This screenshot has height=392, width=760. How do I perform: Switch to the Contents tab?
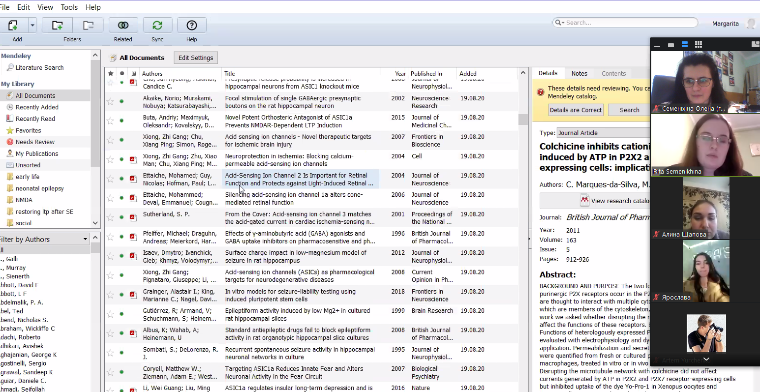[613, 74]
